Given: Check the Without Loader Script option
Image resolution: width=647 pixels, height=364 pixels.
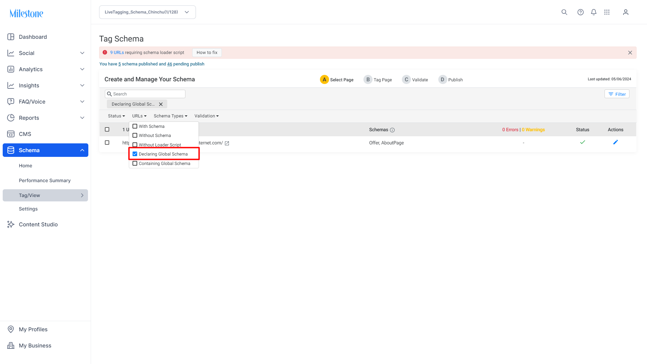Looking at the screenshot, I should (135, 145).
